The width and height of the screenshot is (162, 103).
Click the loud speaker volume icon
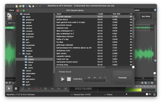coord(150,94)
